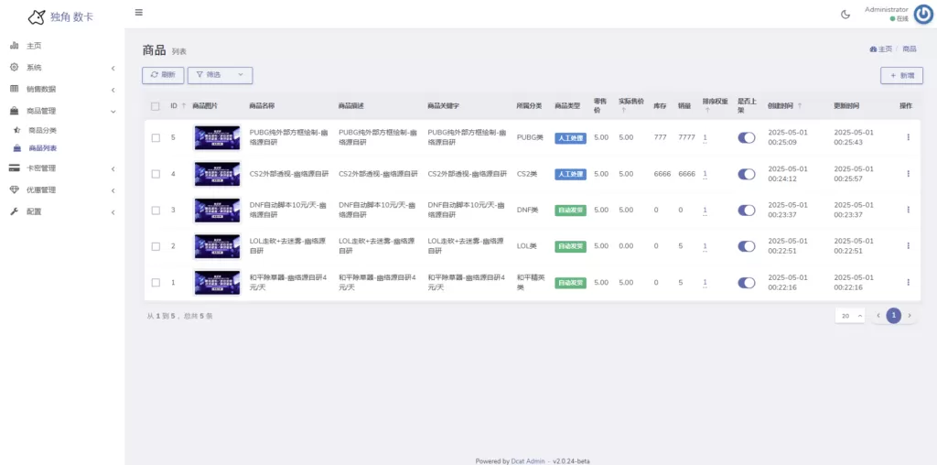Image resolution: width=937 pixels, height=465 pixels.
Task: Turn off the listing toggle for DNF product
Action: pos(747,211)
